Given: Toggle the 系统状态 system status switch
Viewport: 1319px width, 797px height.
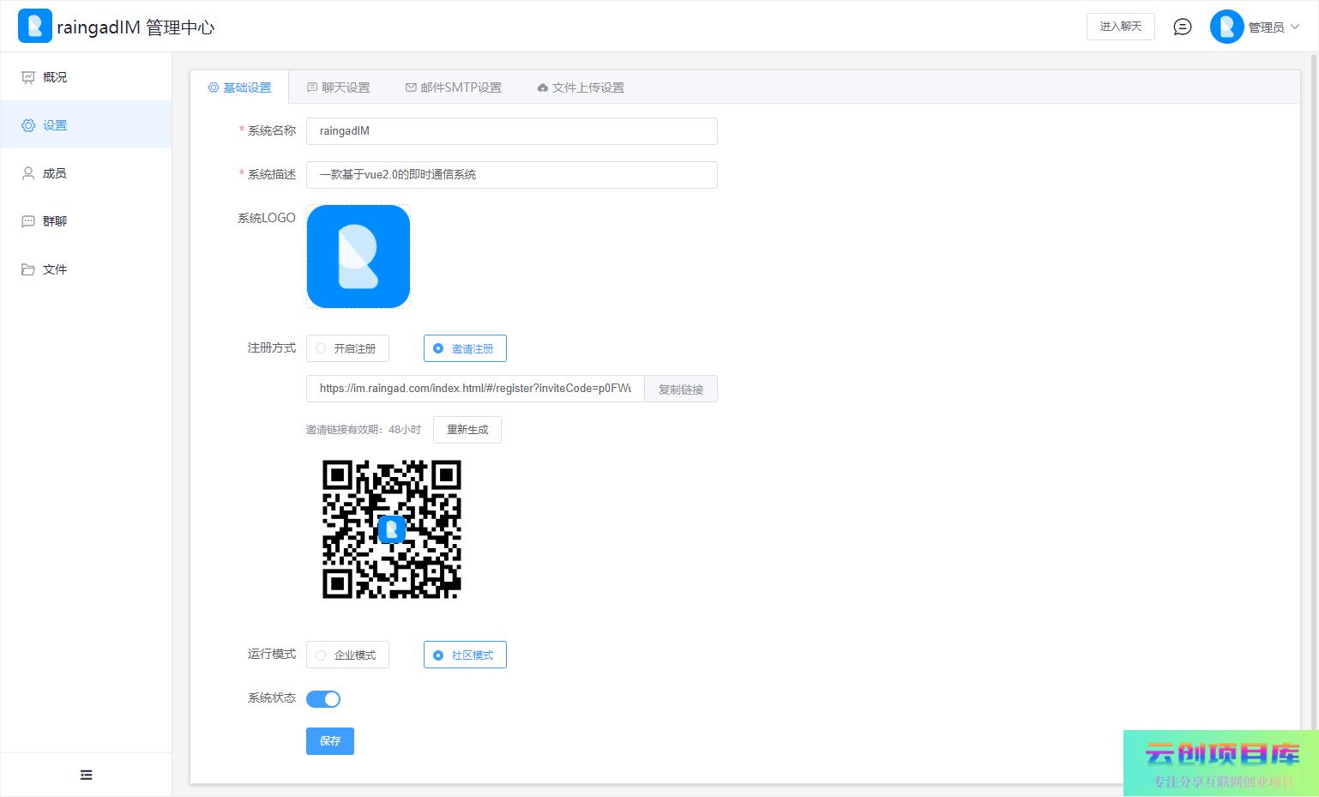Looking at the screenshot, I should point(323,699).
